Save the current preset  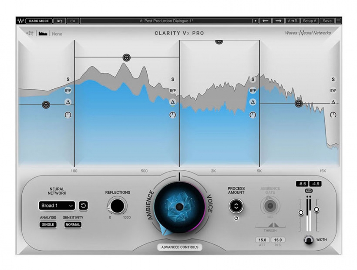point(327,21)
